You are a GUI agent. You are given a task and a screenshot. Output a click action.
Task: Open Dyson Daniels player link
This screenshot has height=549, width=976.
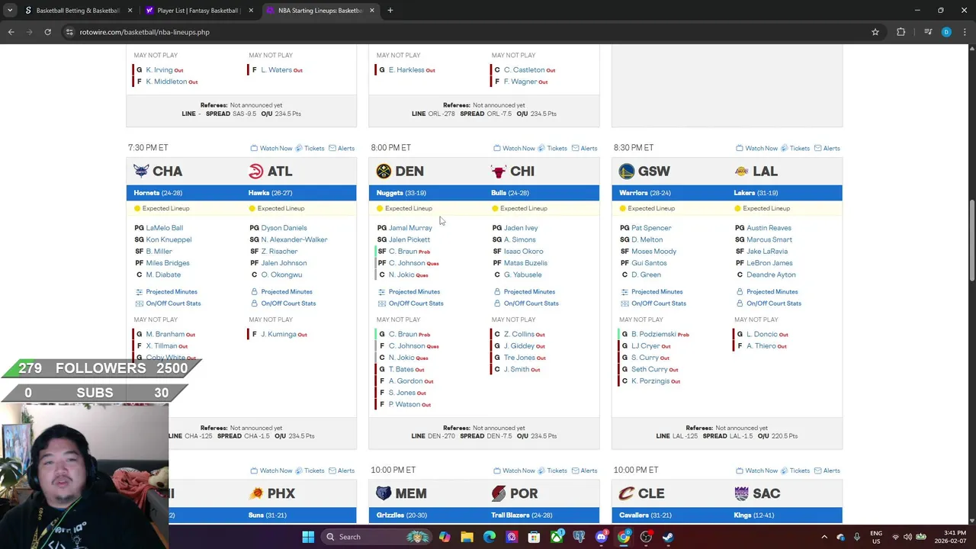click(x=284, y=228)
